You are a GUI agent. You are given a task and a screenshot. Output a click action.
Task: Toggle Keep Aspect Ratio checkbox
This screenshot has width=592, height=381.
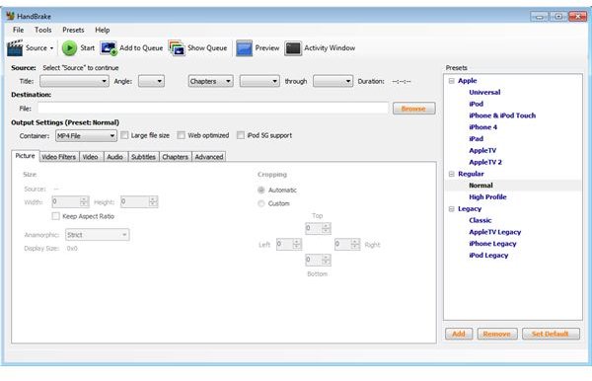coord(56,216)
